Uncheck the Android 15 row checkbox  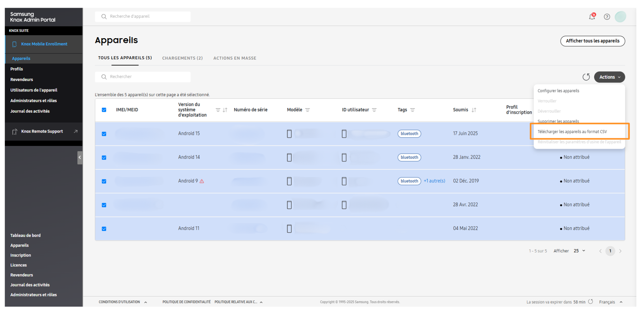click(x=104, y=134)
